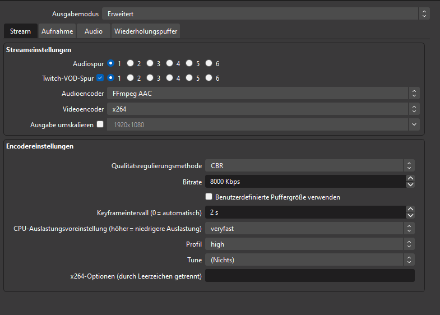Open the Profil dropdown set to high

click(310, 244)
